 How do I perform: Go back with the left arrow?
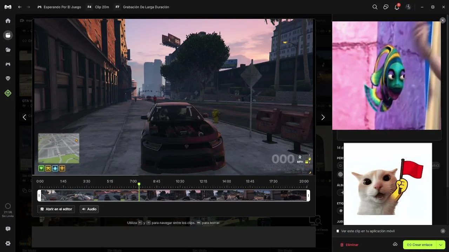pos(20,7)
